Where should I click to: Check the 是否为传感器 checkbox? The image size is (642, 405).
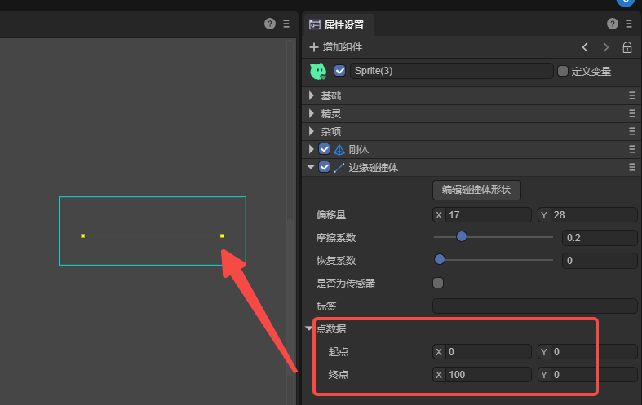[438, 283]
